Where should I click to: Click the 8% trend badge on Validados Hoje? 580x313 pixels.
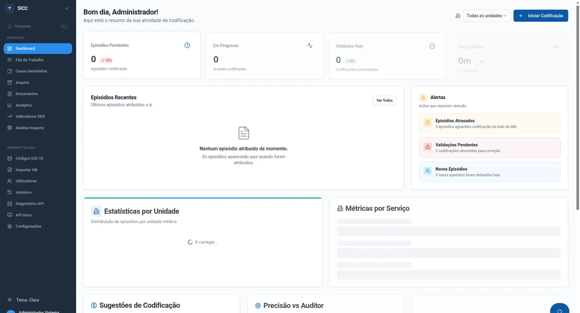(350, 61)
